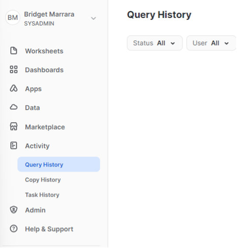Open the Marketplace label link
237x249 pixels.
pos(45,127)
